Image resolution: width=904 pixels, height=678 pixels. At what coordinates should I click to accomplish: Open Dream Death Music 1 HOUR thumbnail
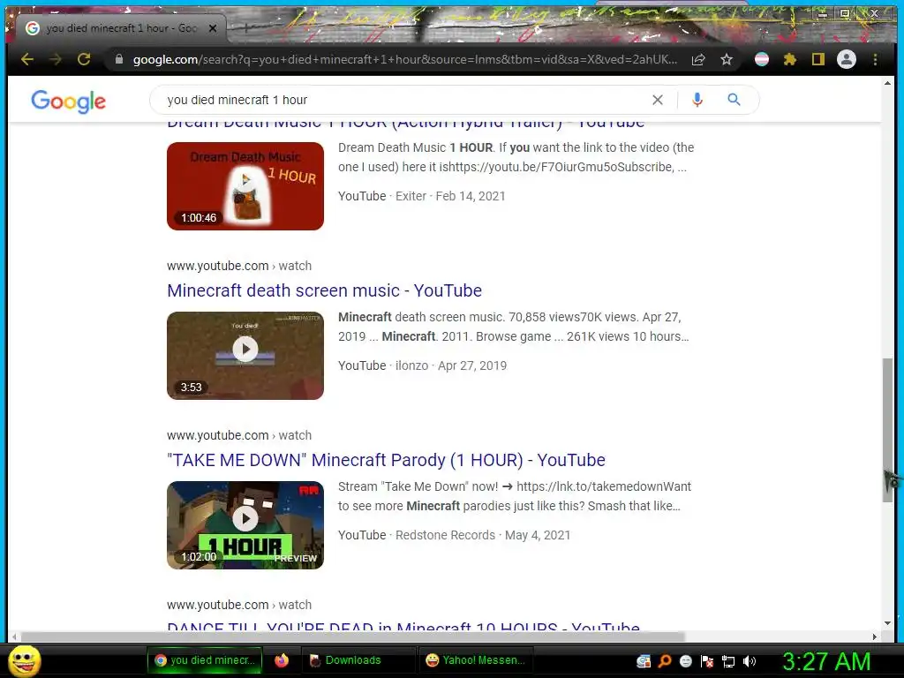245,185
